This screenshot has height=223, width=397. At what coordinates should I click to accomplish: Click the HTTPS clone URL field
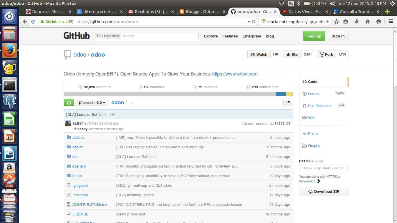(323, 168)
